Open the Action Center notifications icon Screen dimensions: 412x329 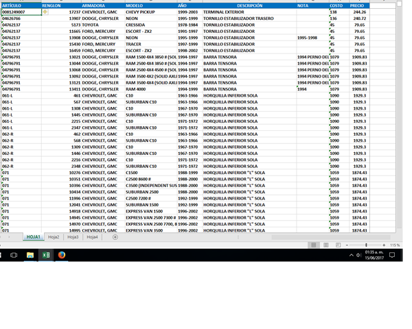(x=392, y=255)
